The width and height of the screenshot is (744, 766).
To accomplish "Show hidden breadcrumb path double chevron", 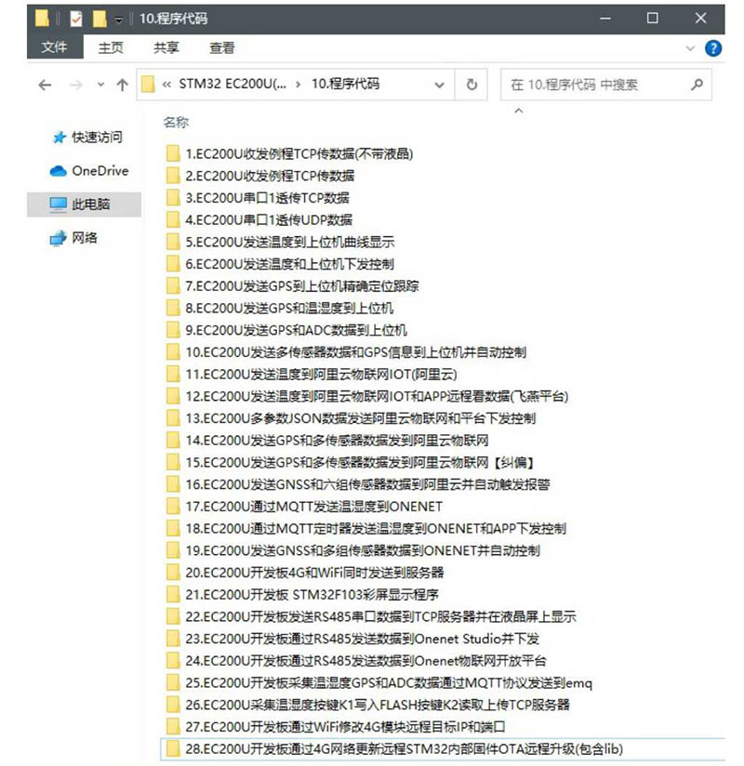I will 166,85.
